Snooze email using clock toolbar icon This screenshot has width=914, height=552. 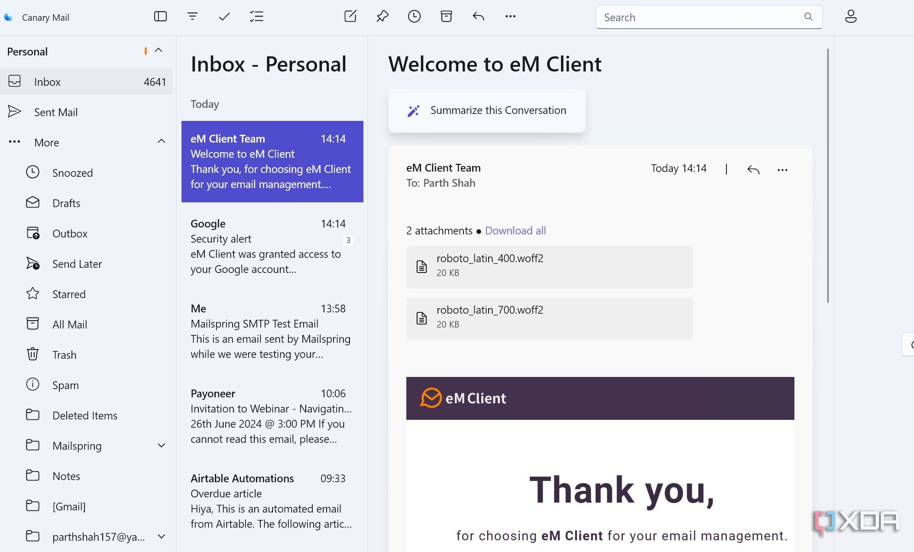414,16
